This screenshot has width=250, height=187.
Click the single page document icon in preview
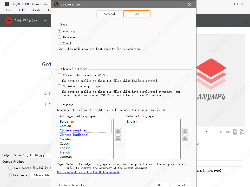click(235, 132)
